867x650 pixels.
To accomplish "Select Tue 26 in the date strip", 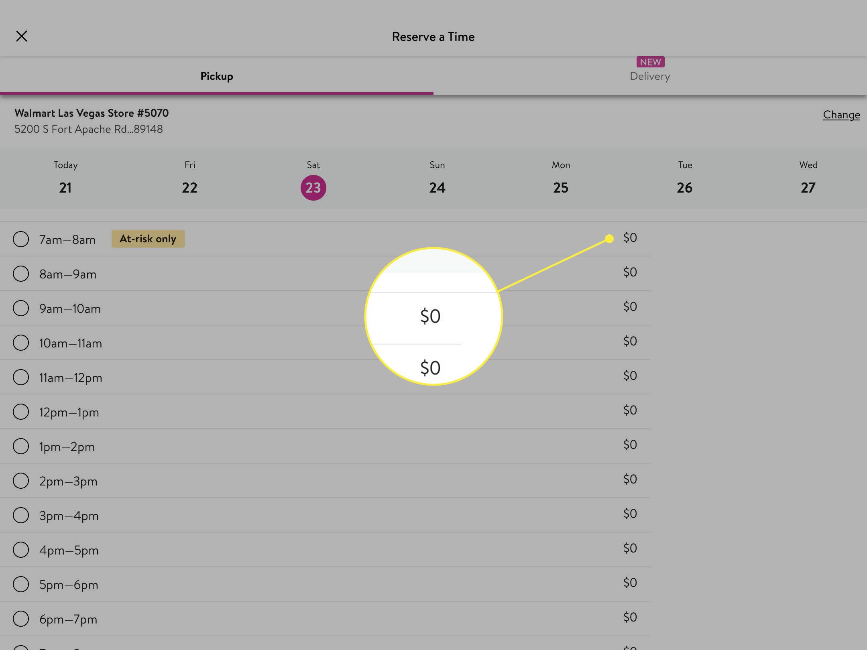I will click(x=685, y=178).
